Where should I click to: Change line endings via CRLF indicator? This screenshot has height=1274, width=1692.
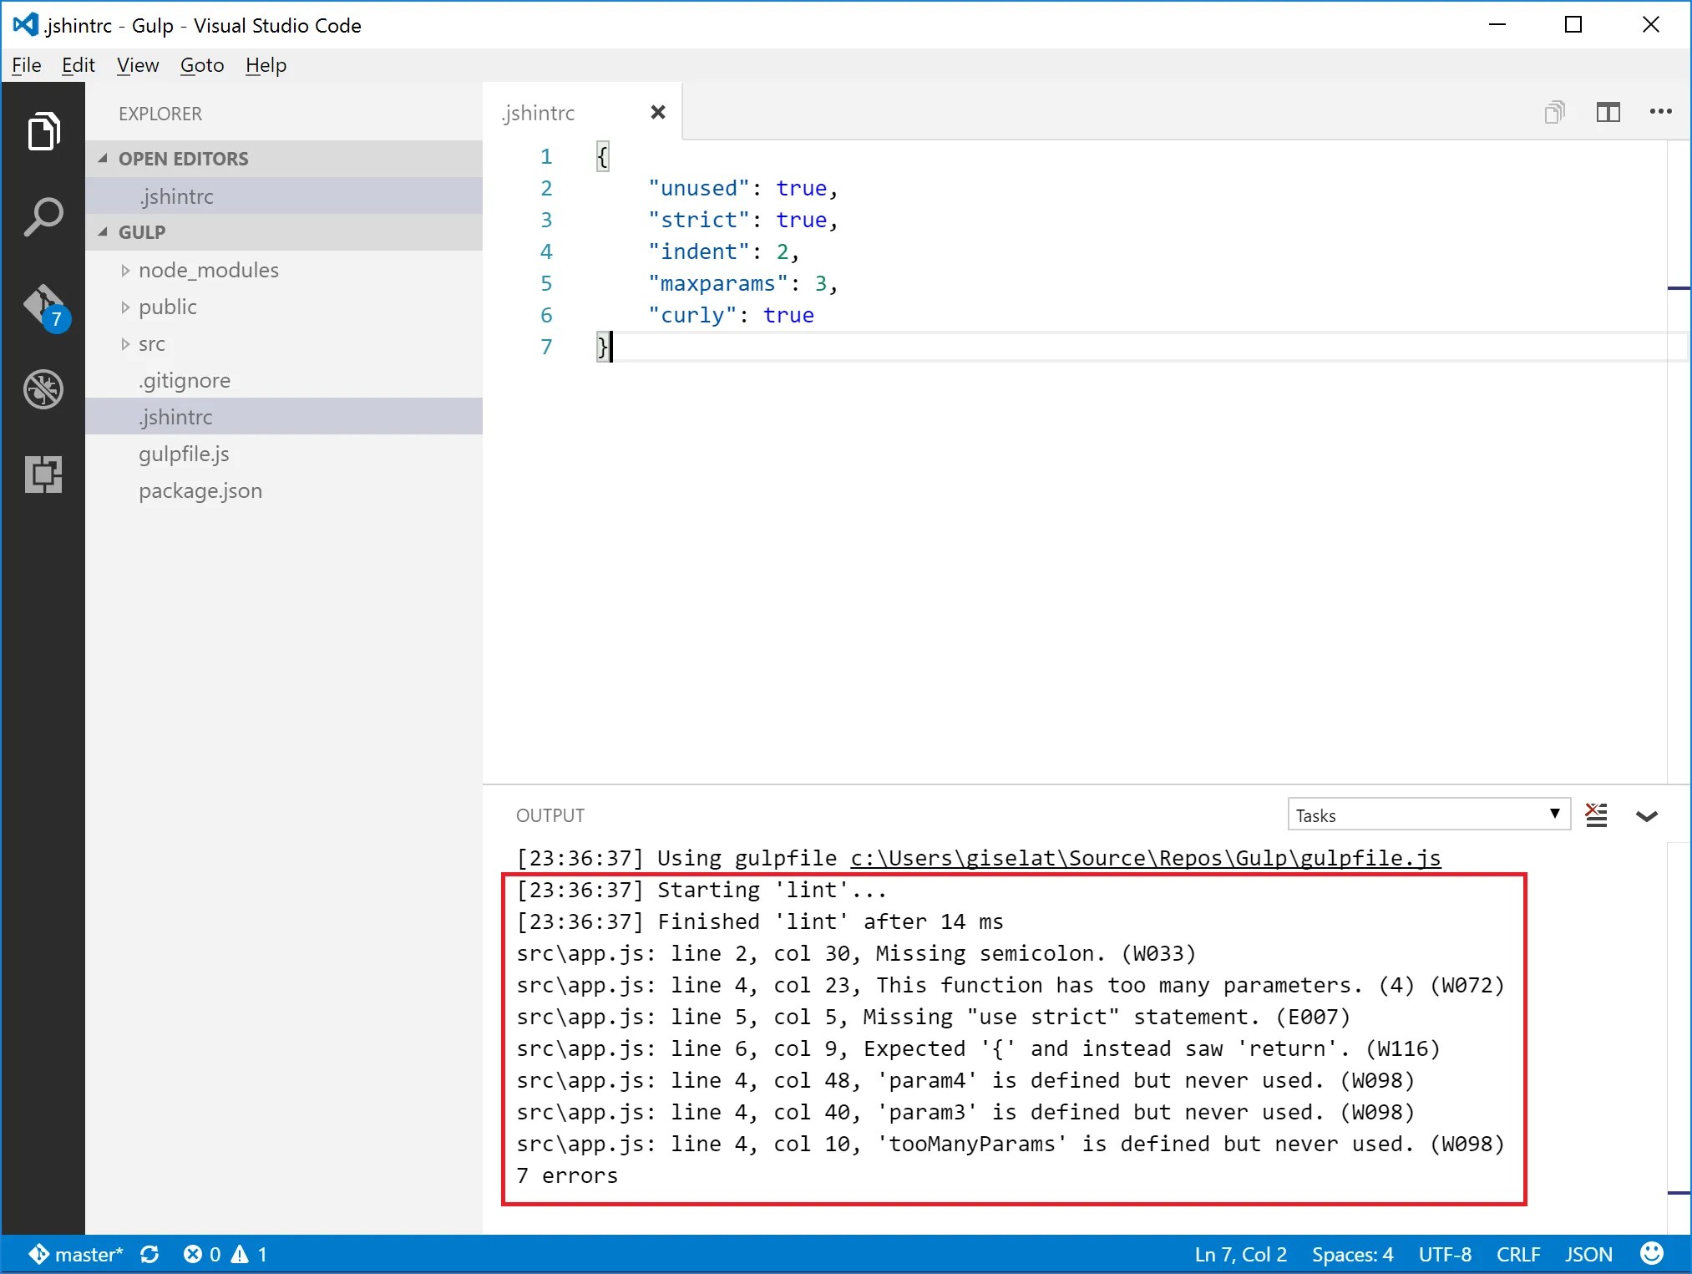[1518, 1254]
